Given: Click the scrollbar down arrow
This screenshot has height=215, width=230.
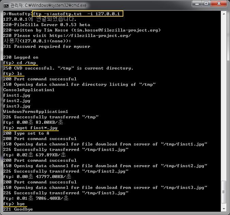Looking at the screenshot, I should point(224,209).
